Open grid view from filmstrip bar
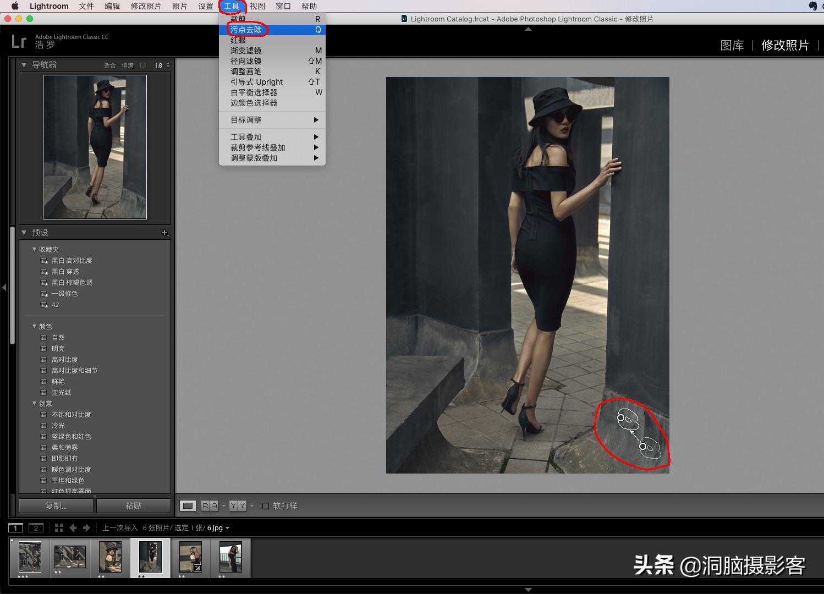The width and height of the screenshot is (824, 594). pos(59,527)
